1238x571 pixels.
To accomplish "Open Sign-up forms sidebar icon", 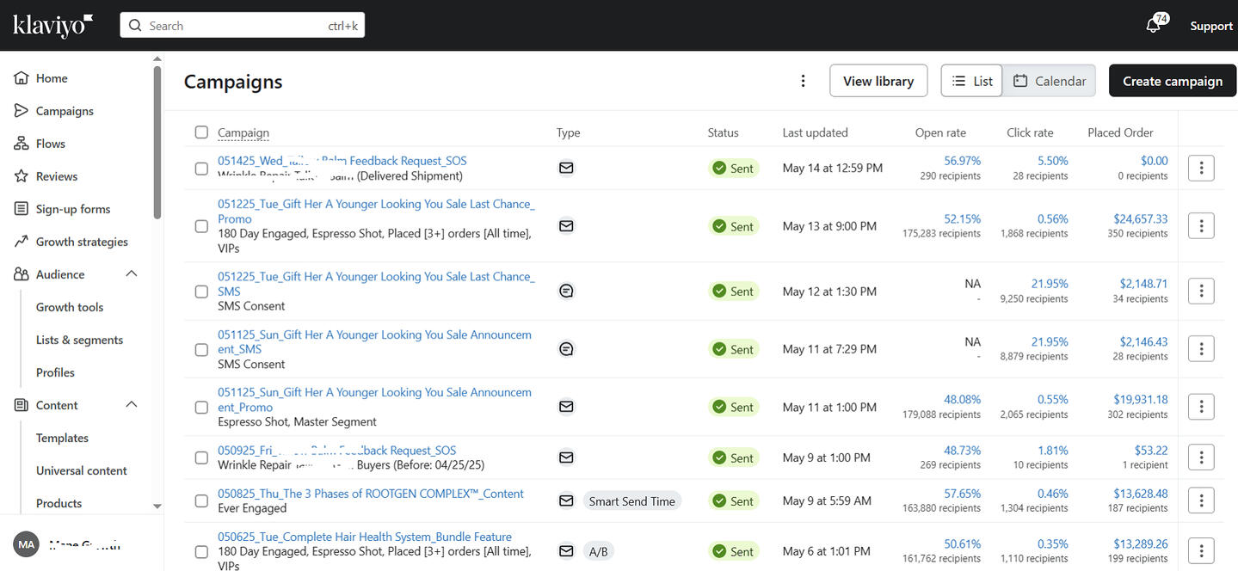I will tap(22, 209).
